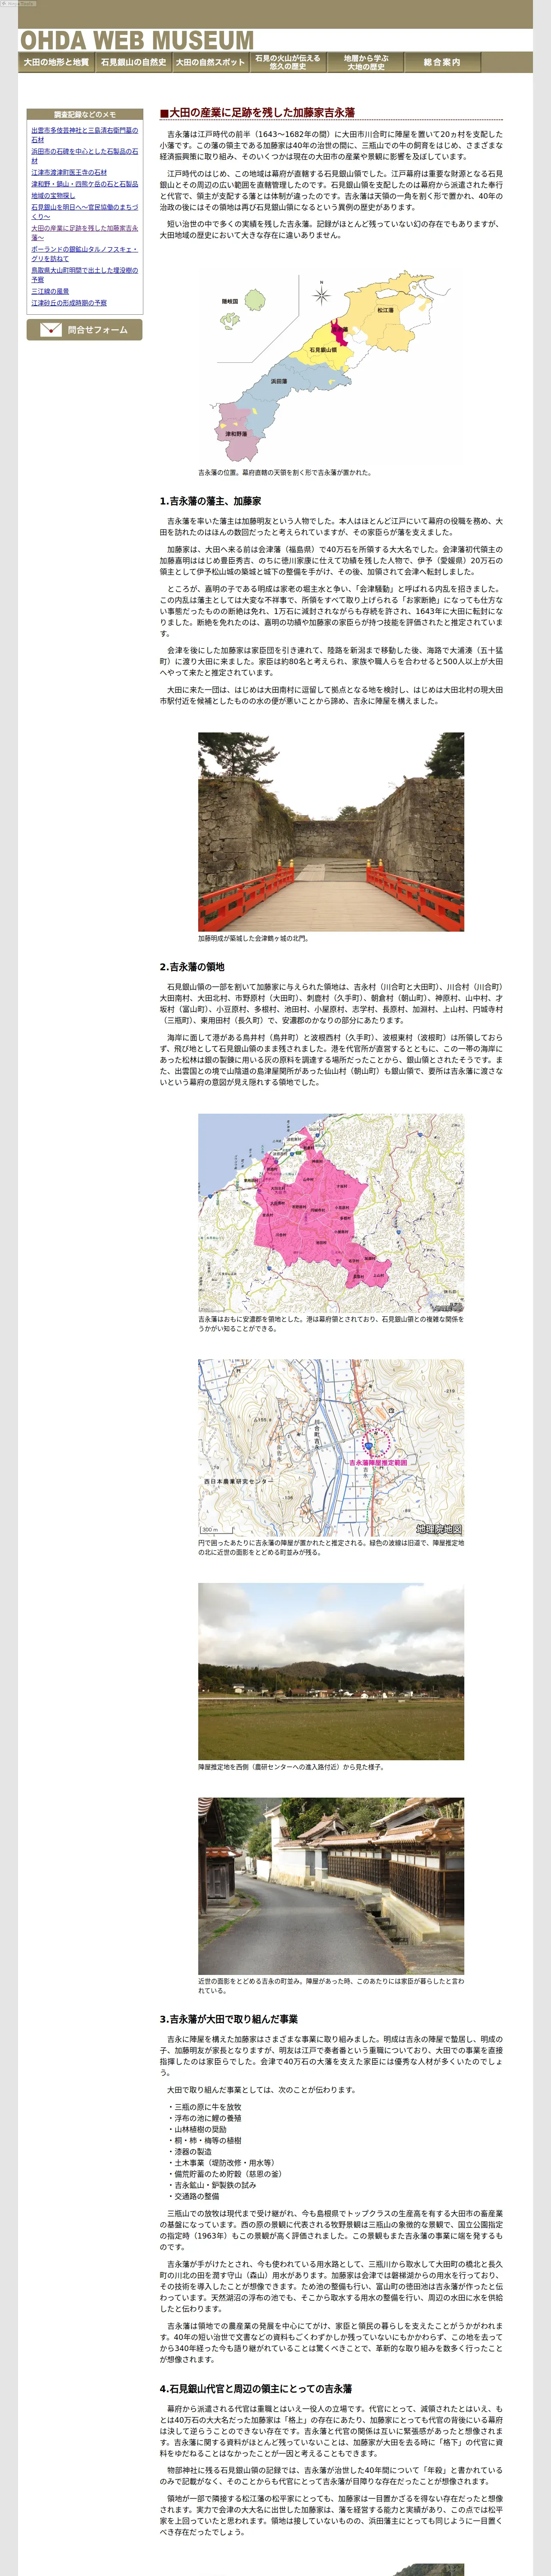
Task: Select 石見の火山が伝える悠久の歴史 menu item
Action: click(x=288, y=62)
